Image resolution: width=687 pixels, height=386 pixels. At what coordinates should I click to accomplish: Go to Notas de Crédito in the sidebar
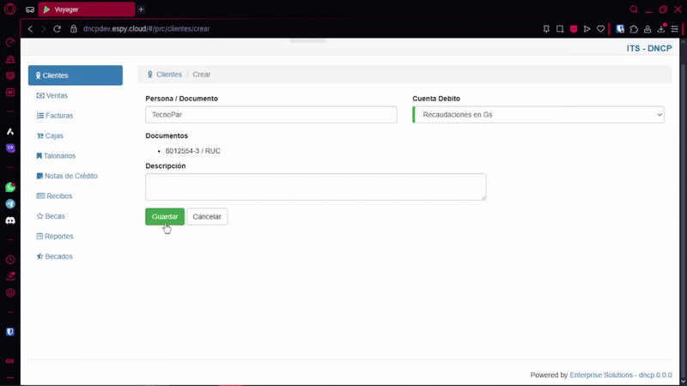pos(70,176)
